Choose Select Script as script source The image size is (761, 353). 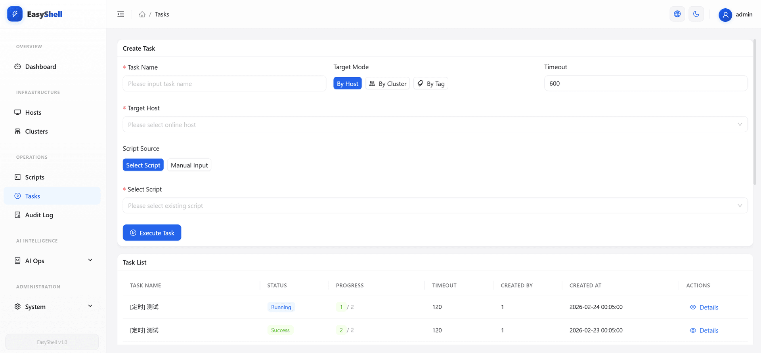tap(143, 165)
